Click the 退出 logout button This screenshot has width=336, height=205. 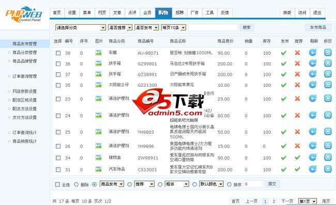(x=317, y=12)
